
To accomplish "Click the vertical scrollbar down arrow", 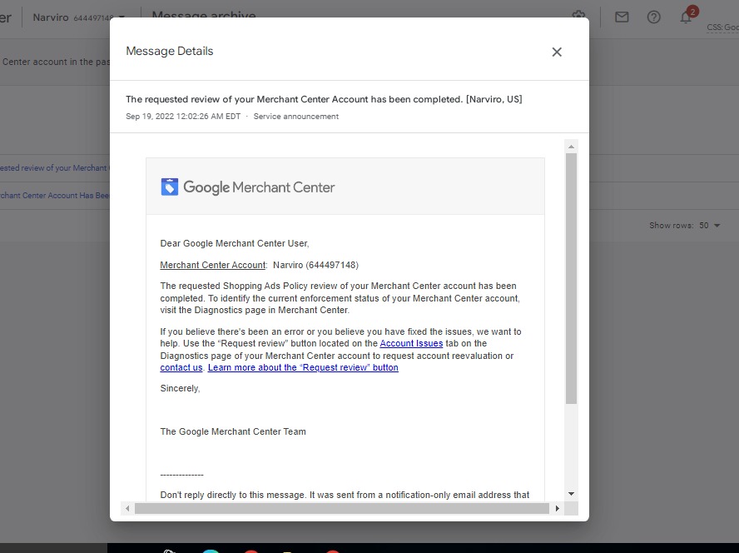I will [x=571, y=494].
